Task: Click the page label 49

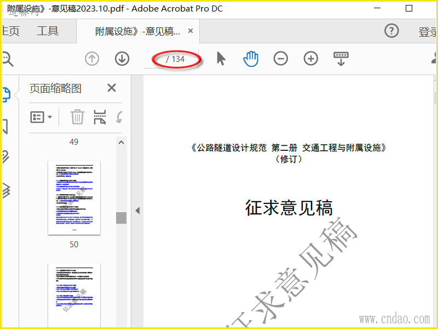Action: click(x=74, y=142)
